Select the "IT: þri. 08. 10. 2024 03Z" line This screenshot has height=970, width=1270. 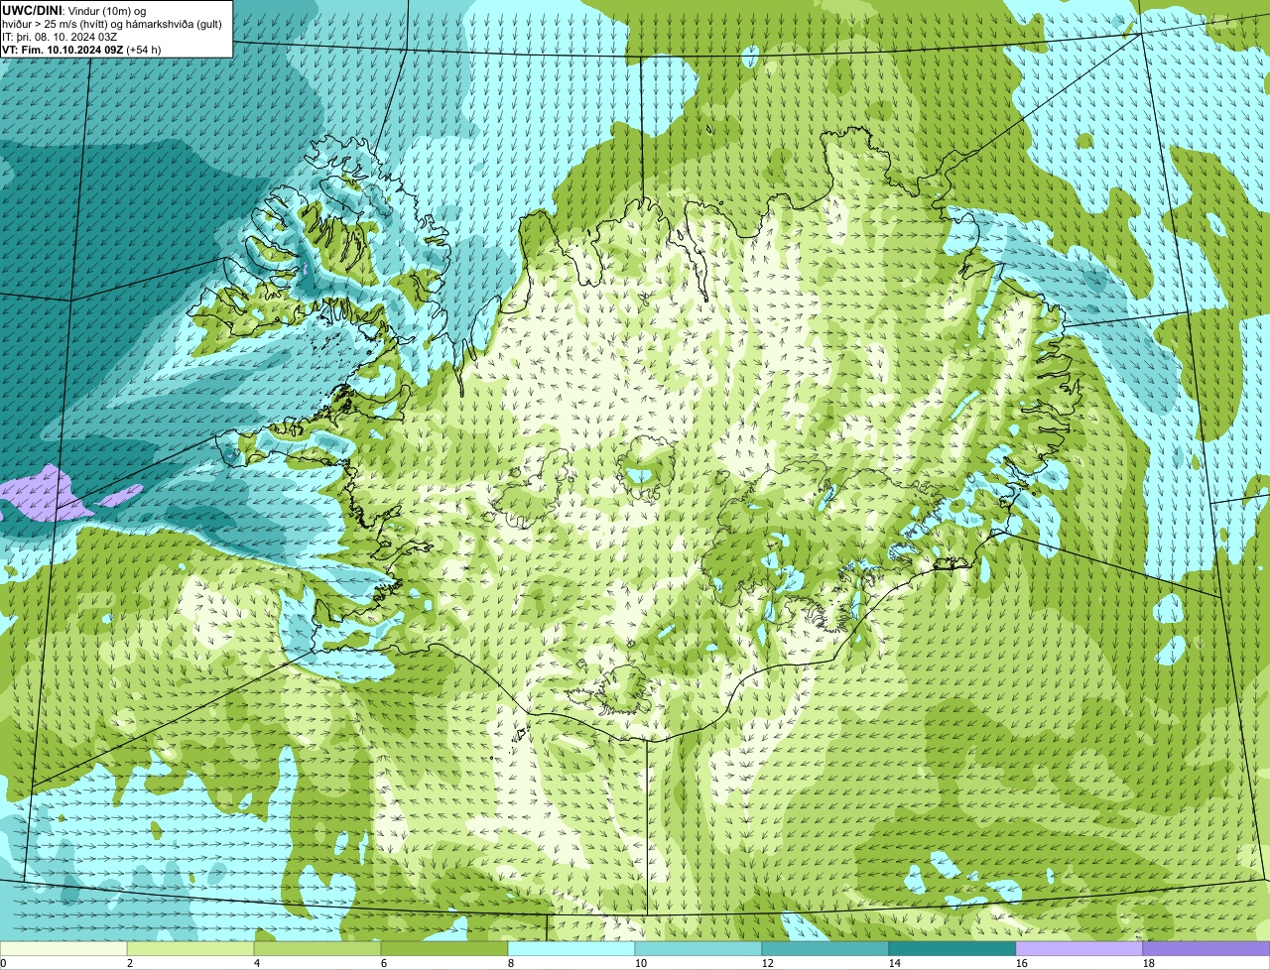(x=60, y=37)
